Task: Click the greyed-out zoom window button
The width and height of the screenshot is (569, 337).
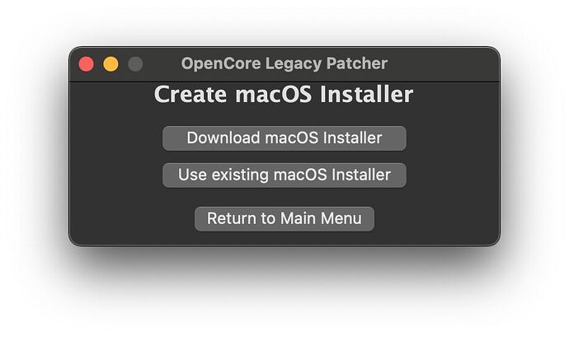Action: [135, 64]
